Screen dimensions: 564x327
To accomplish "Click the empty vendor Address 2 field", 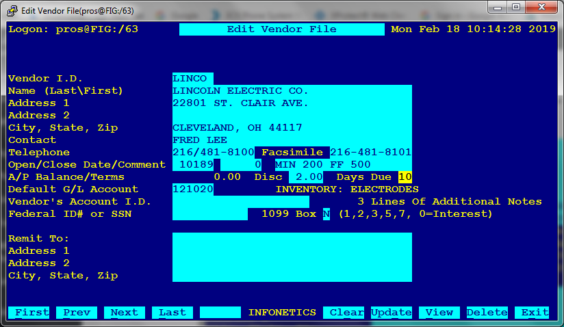I will 292,116.
